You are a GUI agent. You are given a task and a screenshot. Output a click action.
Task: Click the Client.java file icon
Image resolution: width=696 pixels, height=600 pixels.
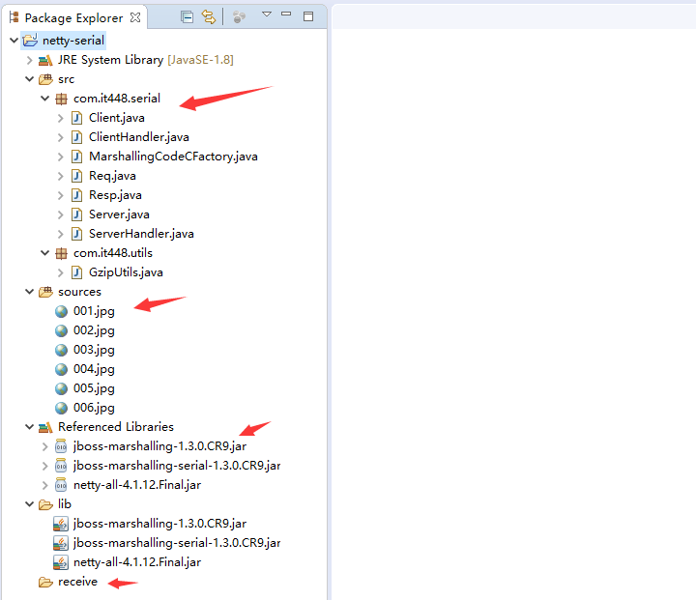76,118
